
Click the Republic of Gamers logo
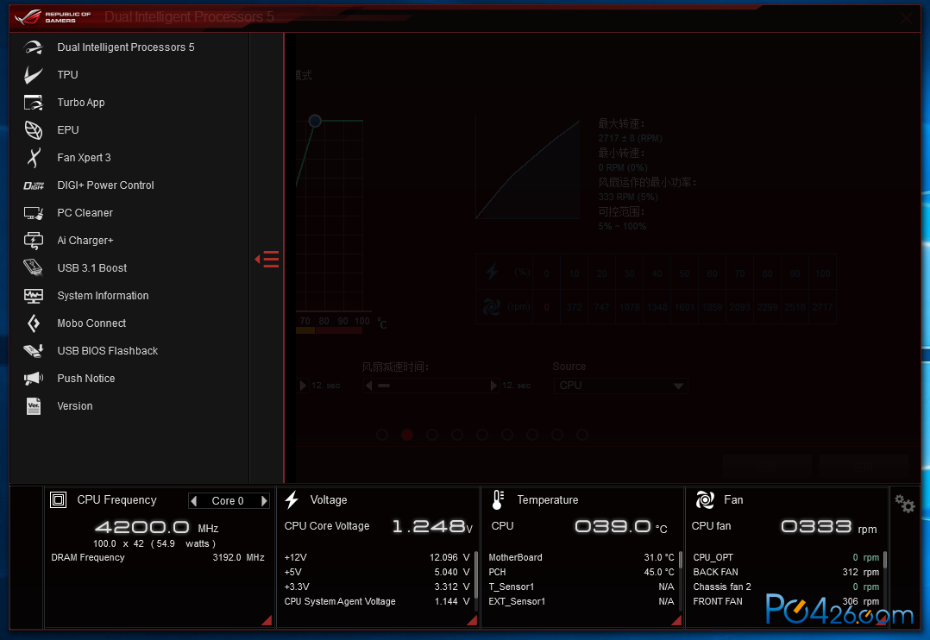click(53, 16)
